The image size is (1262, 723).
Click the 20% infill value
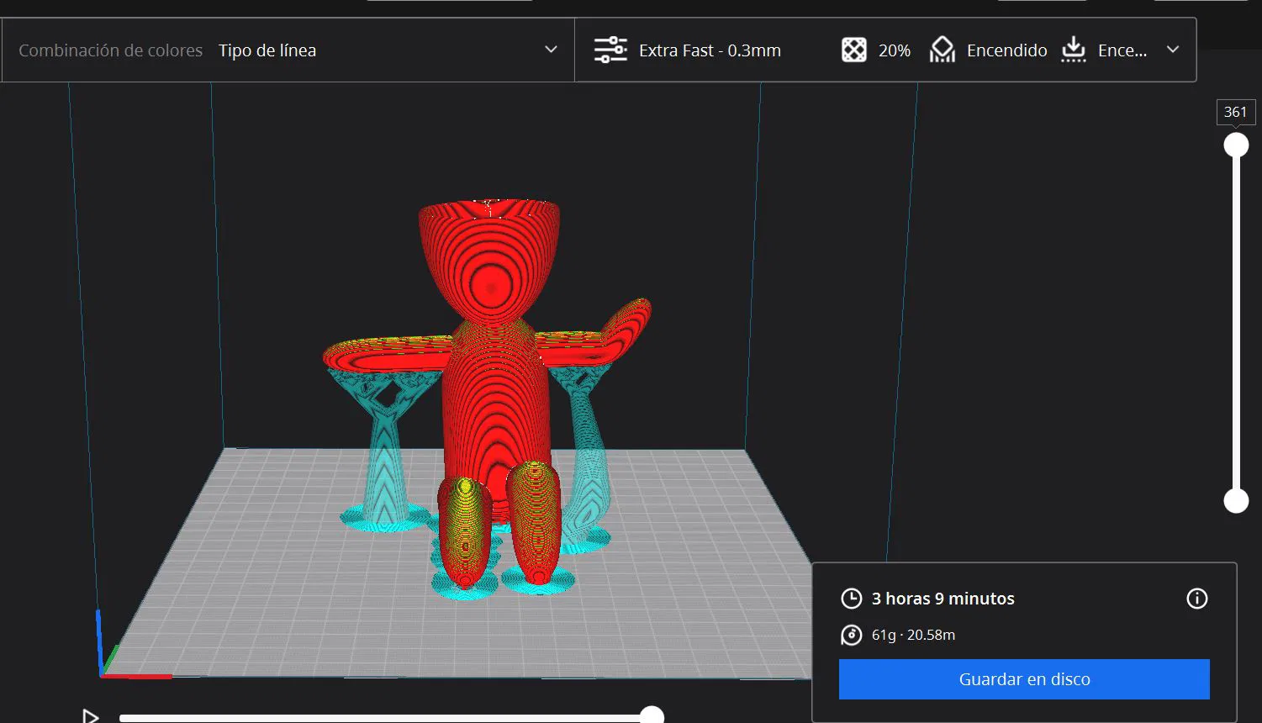(x=895, y=50)
